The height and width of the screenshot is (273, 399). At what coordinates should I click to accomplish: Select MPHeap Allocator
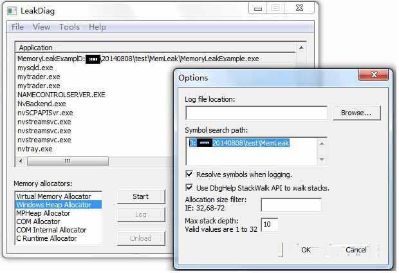click(x=59, y=213)
